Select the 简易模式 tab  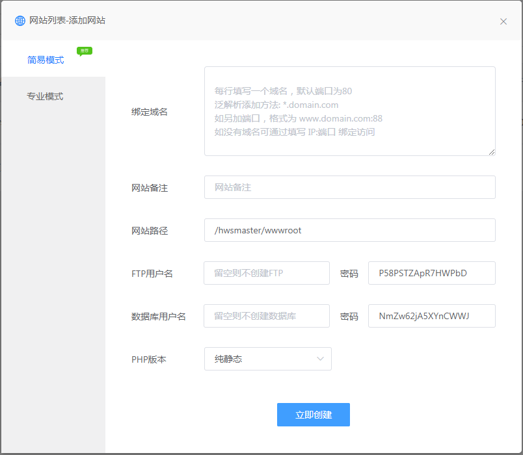[45, 59]
